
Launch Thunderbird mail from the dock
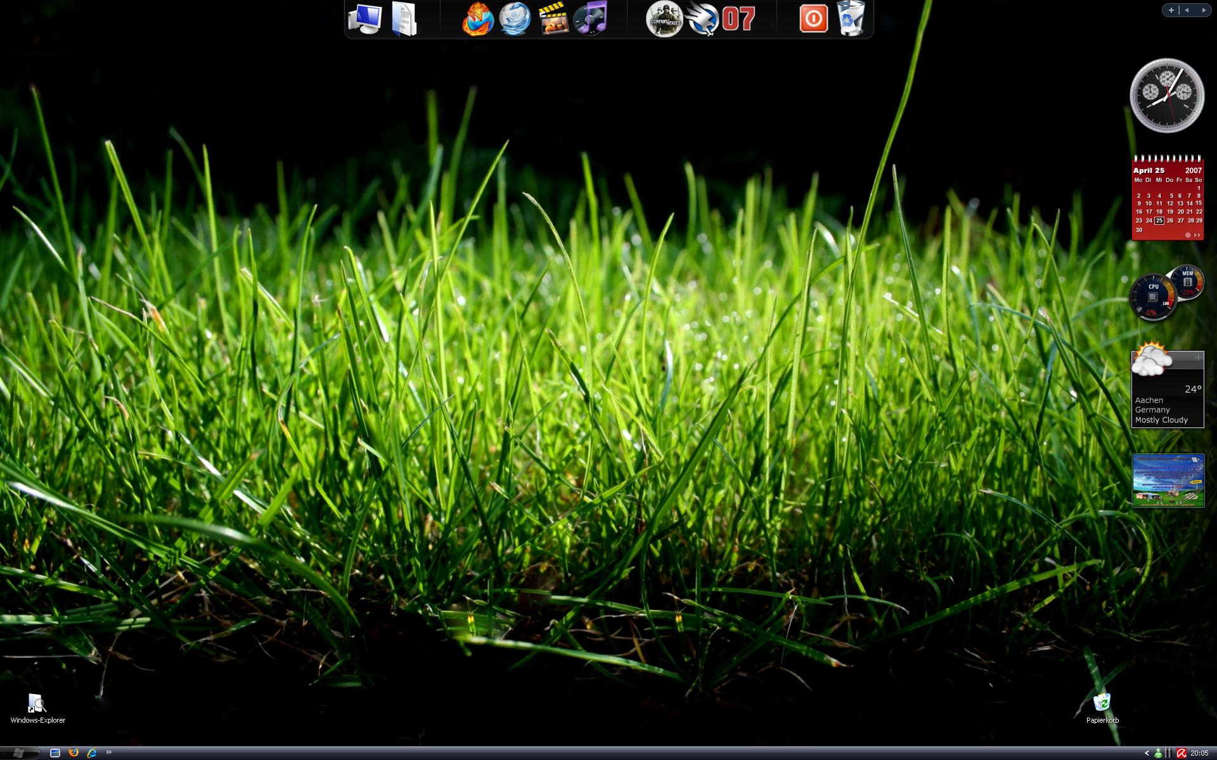coord(515,18)
